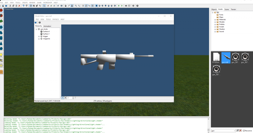The image size is (253, 133).
Task: Open the PHYSICS menu in Model Editor
Action: click(x=56, y=19)
